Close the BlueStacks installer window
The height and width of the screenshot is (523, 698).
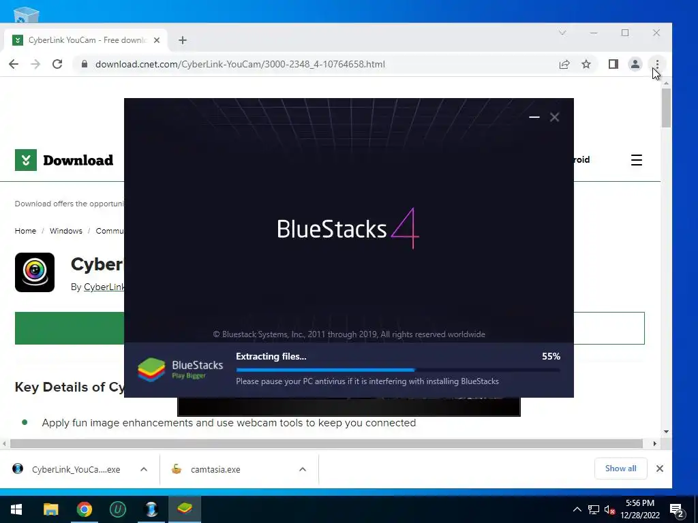(x=554, y=117)
